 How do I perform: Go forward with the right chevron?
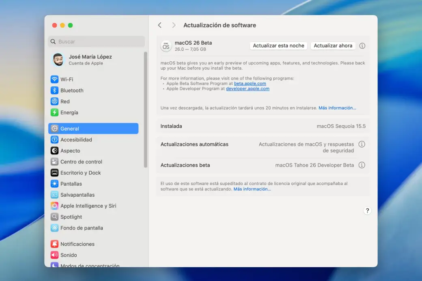click(x=174, y=25)
